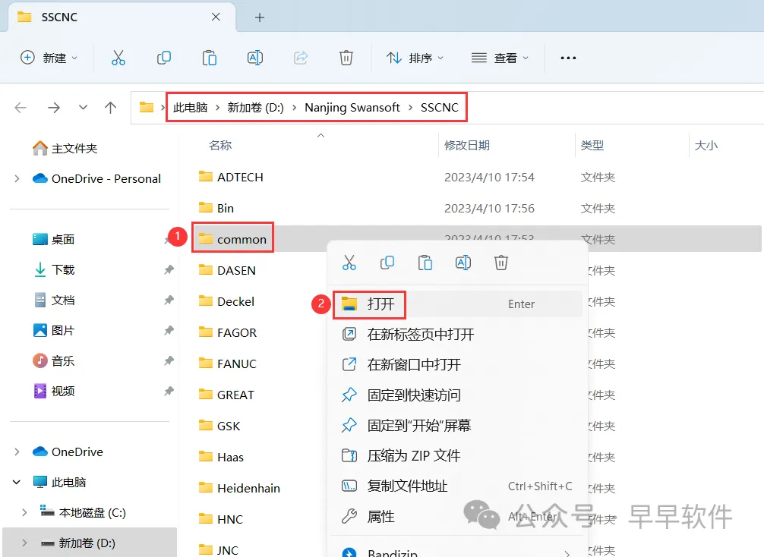The height and width of the screenshot is (557, 764).
Task: Click the Paste icon in the context menu
Action: click(425, 263)
